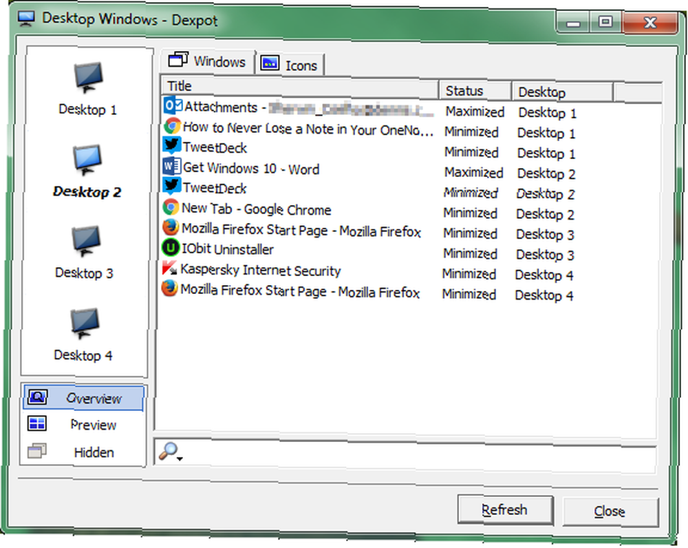Click the TweetDeck icon on the Desktop 1 row

click(x=172, y=146)
